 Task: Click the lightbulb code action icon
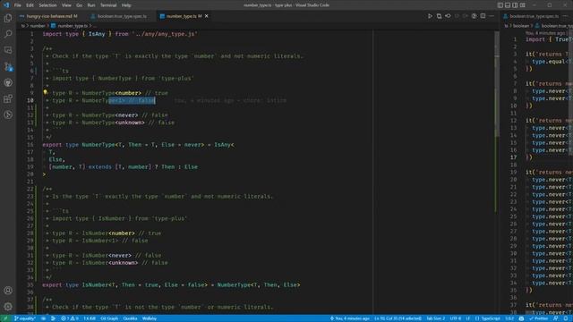click(45, 92)
